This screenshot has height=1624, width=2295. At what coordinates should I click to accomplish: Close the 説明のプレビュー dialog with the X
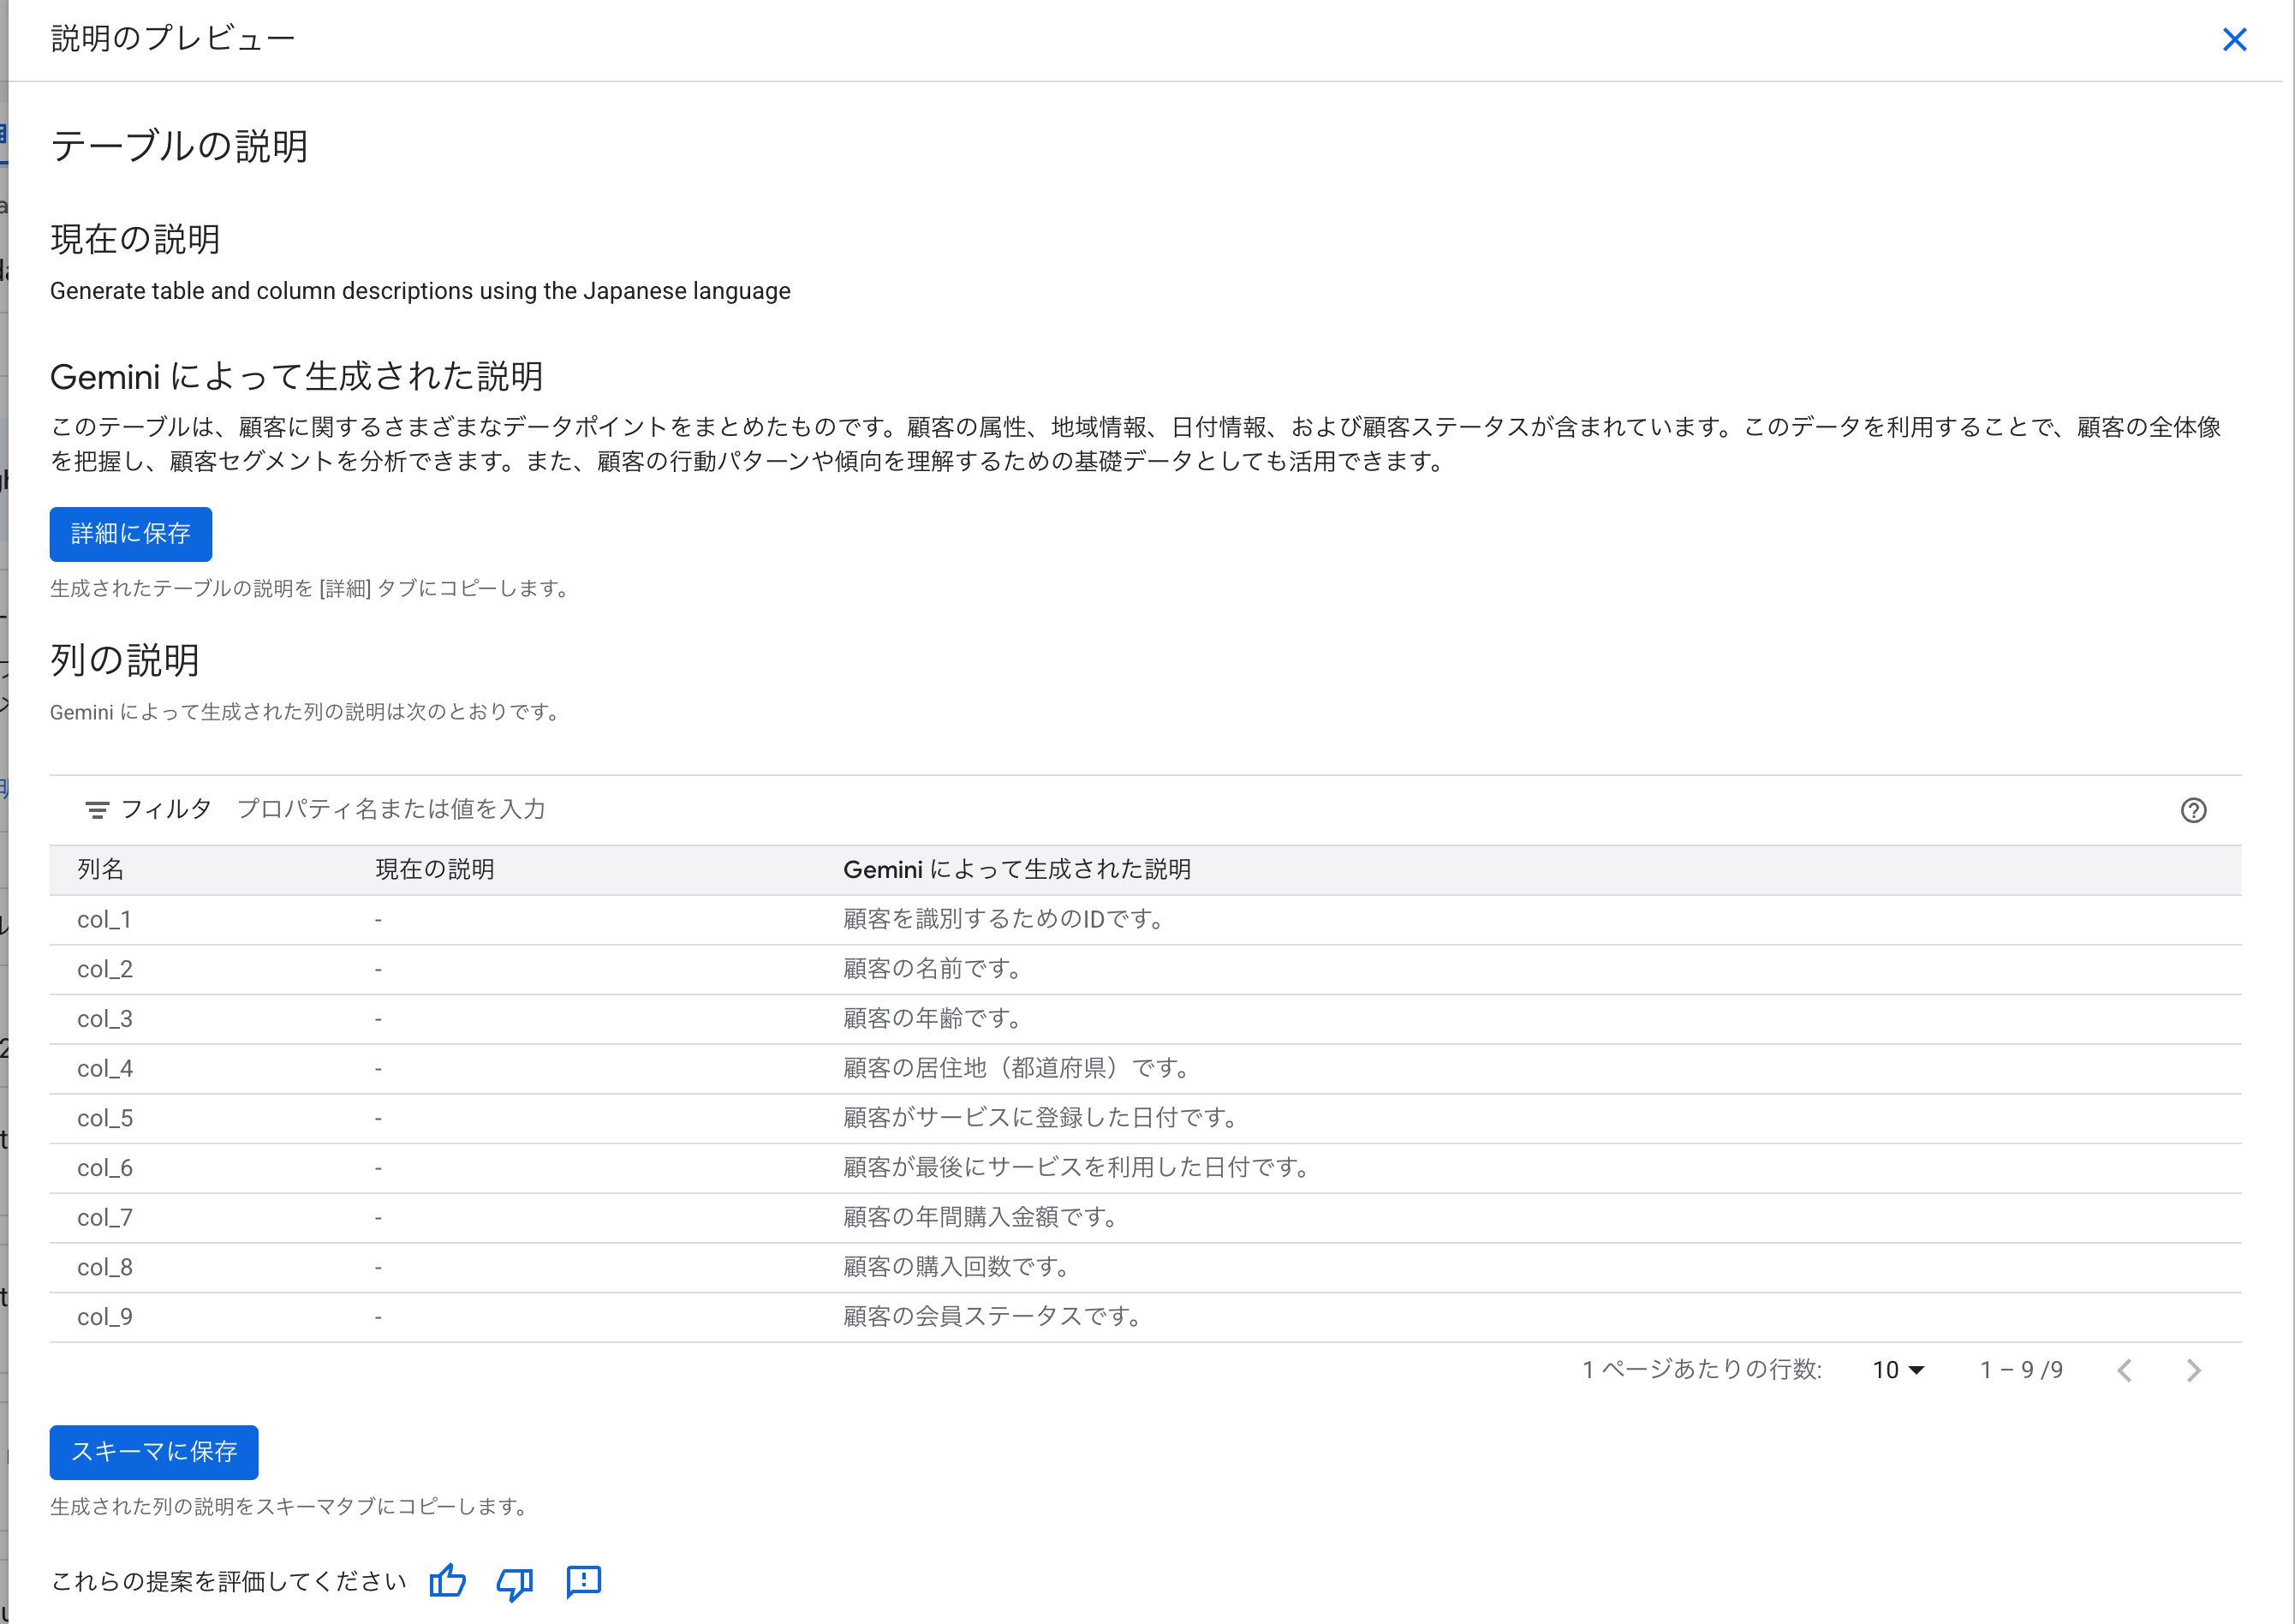(2235, 40)
